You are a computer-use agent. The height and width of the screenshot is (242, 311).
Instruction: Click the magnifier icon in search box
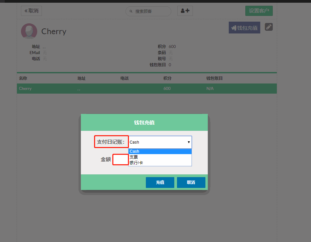click(131, 11)
